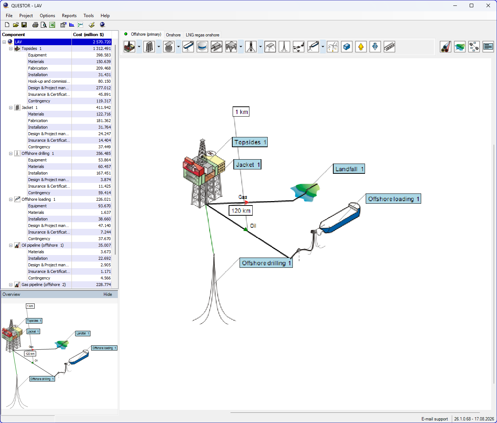497x423 pixels.
Task: Select the Topsides 1 label in the diagram
Action: pos(250,142)
